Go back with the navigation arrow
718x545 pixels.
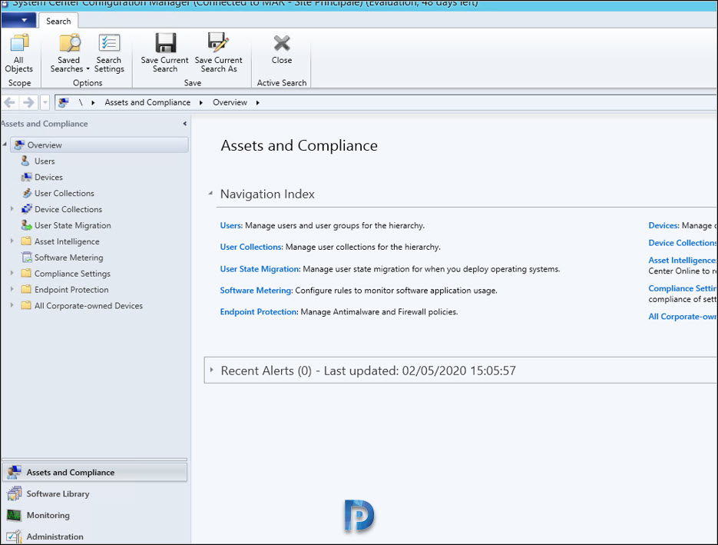(x=10, y=103)
